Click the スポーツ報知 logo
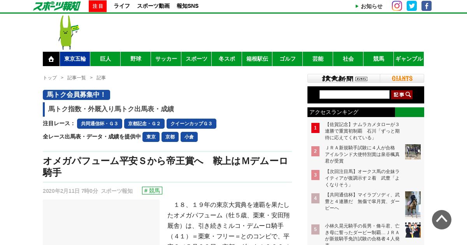The image size is (467, 245). (56, 6)
